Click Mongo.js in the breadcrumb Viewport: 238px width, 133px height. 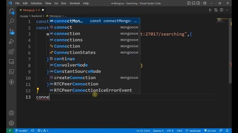55,16
